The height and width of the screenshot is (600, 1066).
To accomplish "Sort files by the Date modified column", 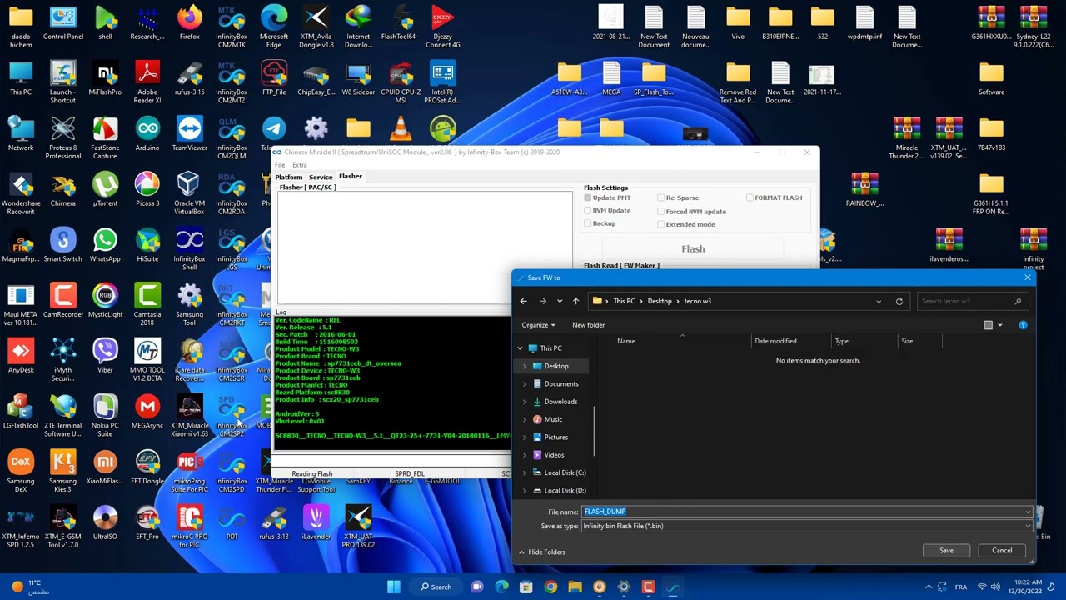I will coord(775,341).
